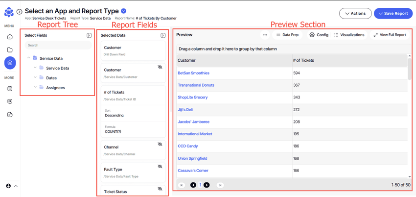Open the Transnational Donuts link
This screenshot has height=197, width=416.
click(196, 85)
